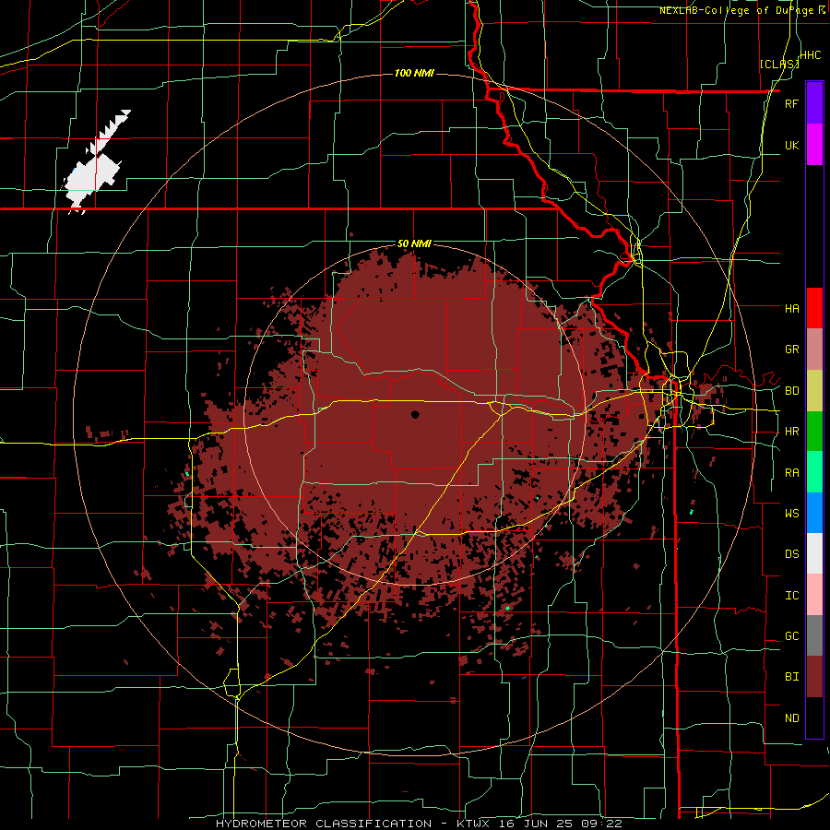
Task: Click the 'WS' legend label text
Action: pos(791,514)
